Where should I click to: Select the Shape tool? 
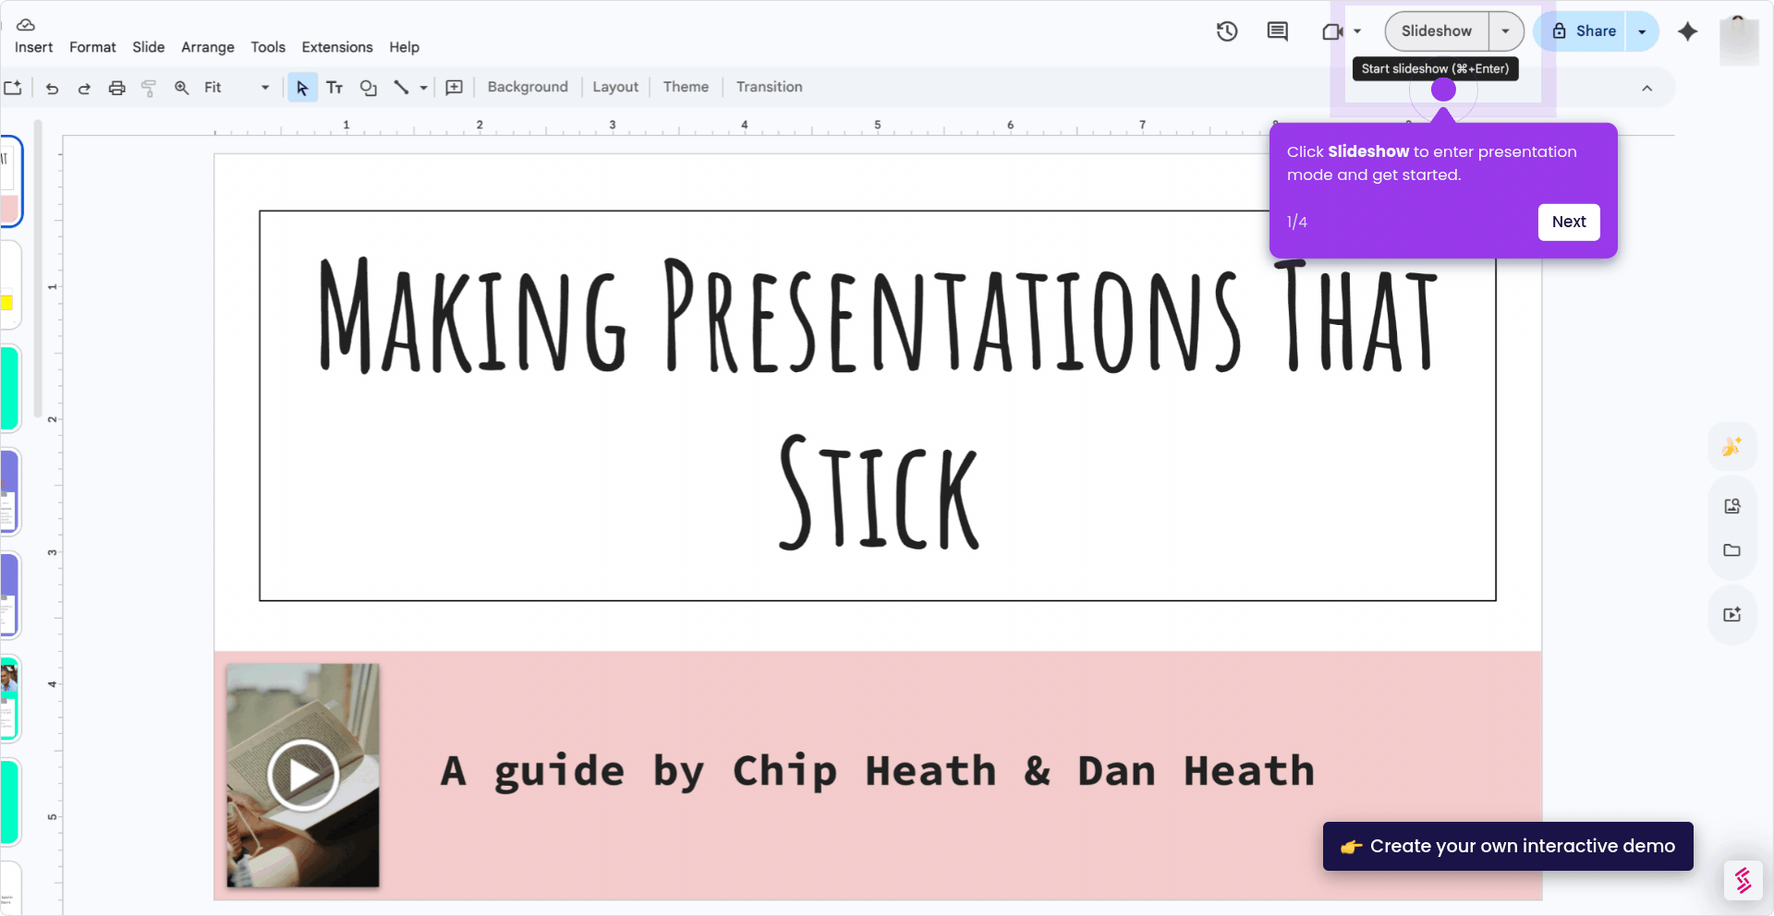[x=369, y=88]
